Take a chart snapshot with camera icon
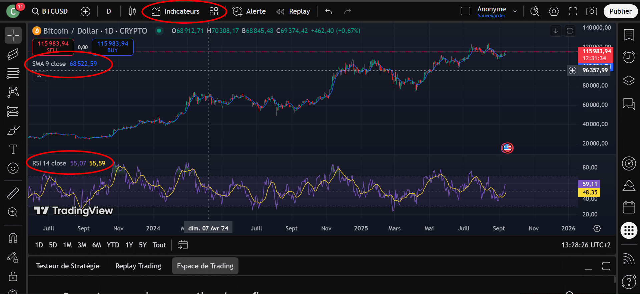 tap(591, 11)
